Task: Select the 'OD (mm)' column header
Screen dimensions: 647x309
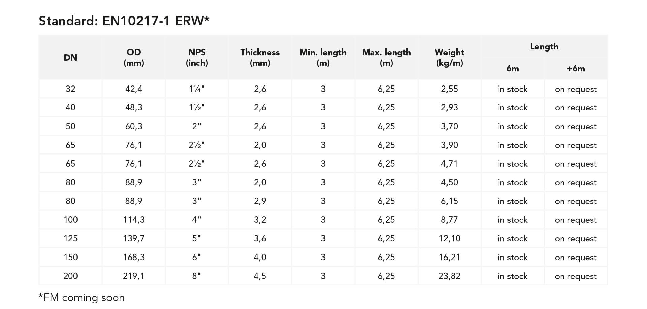Action: pyautogui.click(x=134, y=58)
